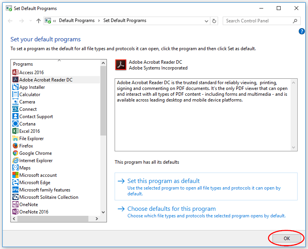308x249 pixels.
Task: Open the address bar history dropdown
Action: [206, 21]
